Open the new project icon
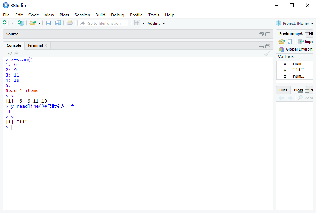This screenshot has height=213, width=316. pyautogui.click(x=20, y=23)
